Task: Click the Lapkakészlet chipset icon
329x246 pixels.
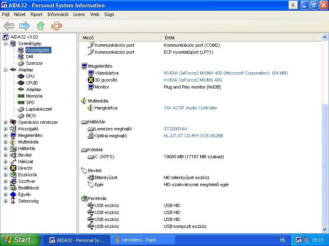Action: pos(21,109)
